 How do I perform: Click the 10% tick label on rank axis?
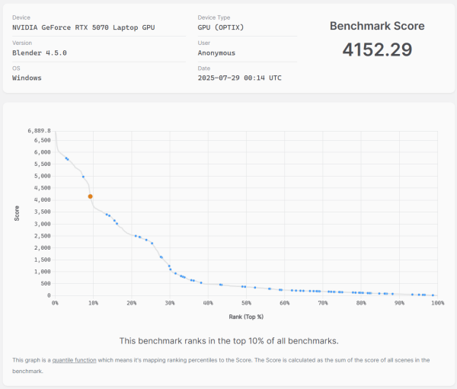(x=93, y=303)
